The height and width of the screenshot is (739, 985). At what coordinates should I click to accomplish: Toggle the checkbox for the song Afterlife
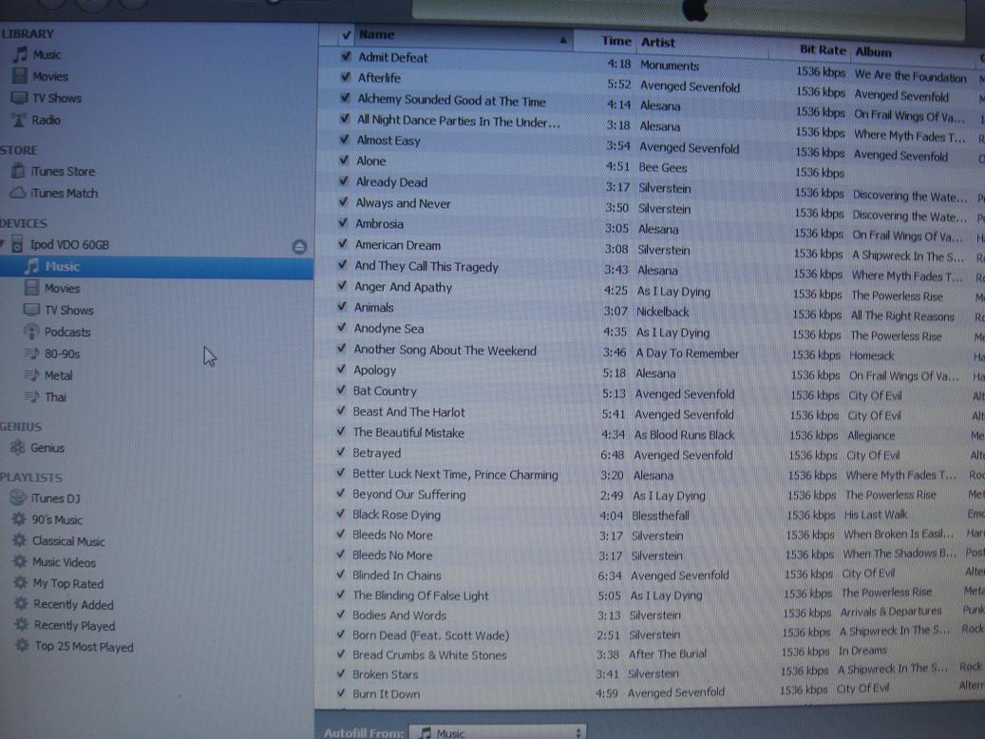[x=346, y=78]
